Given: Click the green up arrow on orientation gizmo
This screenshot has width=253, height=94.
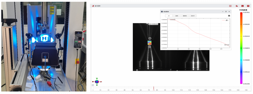Looking at the screenshot, I should [x=97, y=78].
